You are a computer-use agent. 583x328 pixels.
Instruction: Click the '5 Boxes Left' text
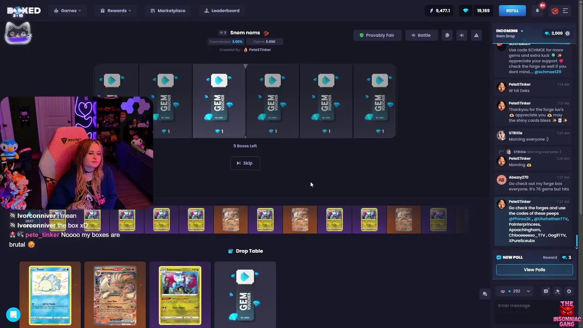(x=245, y=146)
